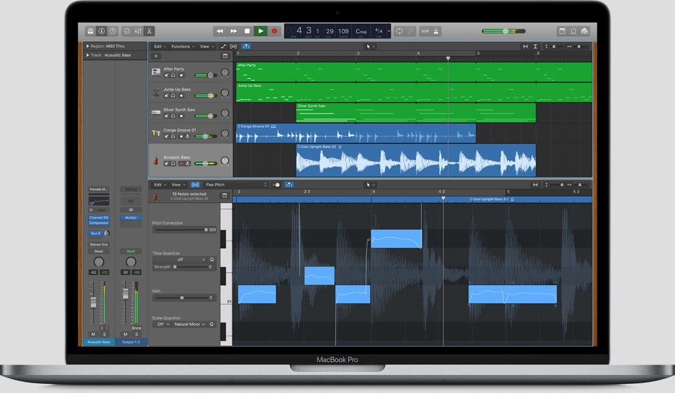Adjust the master volume slider
The image size is (675, 393).
(x=504, y=31)
